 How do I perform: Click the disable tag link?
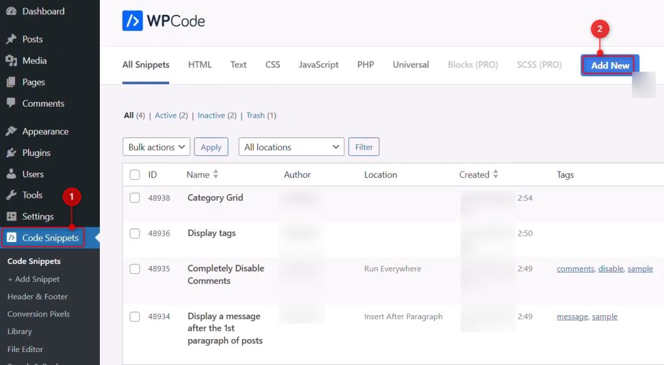pos(611,269)
